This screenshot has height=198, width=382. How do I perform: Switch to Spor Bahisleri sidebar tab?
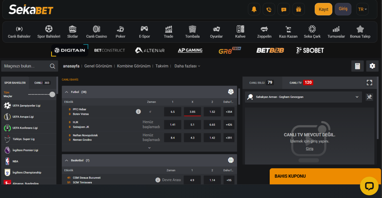[15, 83]
